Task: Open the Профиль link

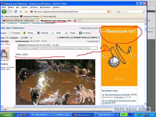Action: pyautogui.click(x=4, y=64)
